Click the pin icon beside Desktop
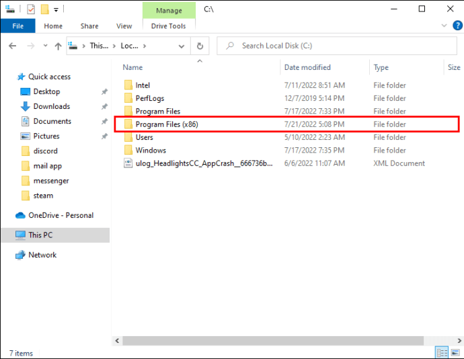The width and height of the screenshot is (464, 359). (104, 91)
